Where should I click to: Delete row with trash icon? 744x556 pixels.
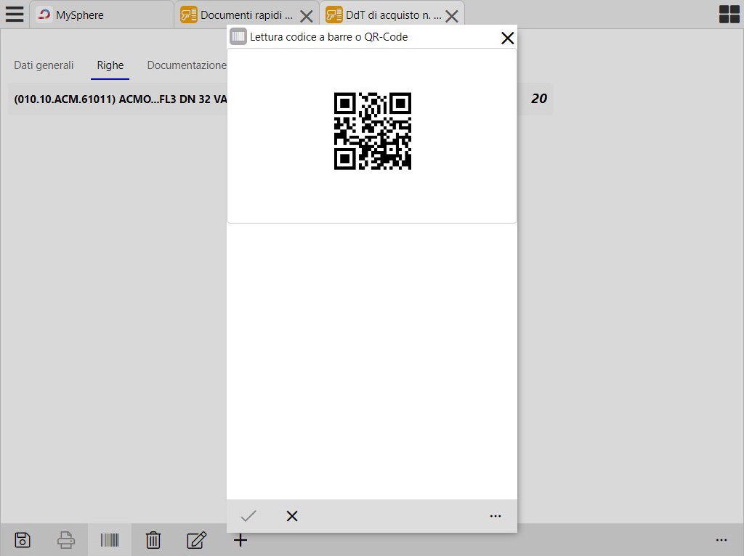coord(153,540)
